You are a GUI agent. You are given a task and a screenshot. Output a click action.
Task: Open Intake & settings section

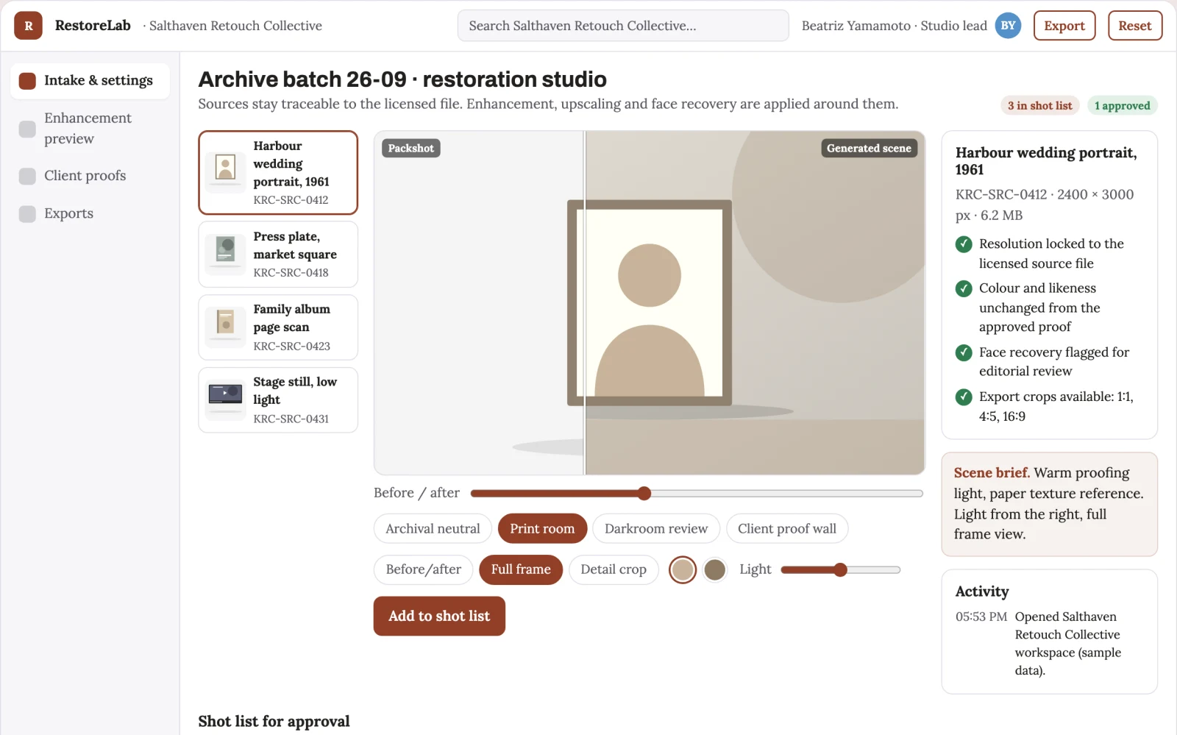point(90,81)
